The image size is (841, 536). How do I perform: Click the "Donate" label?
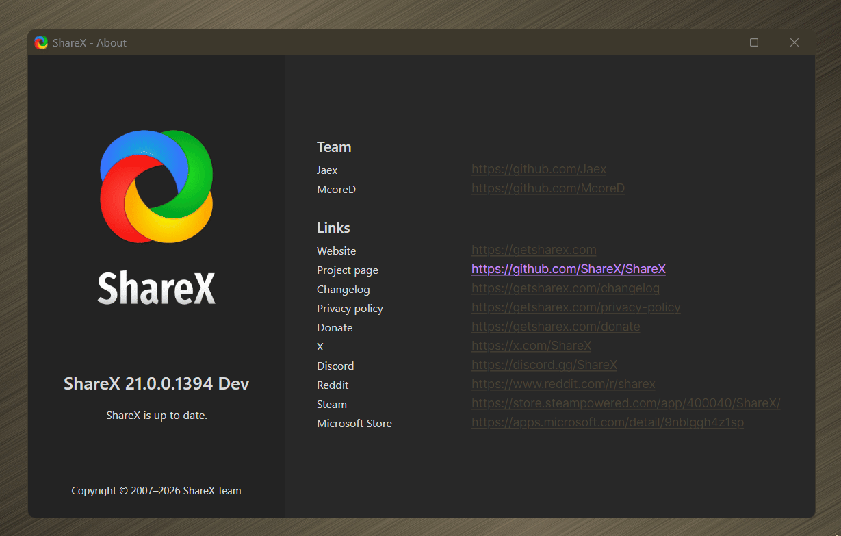(x=335, y=327)
